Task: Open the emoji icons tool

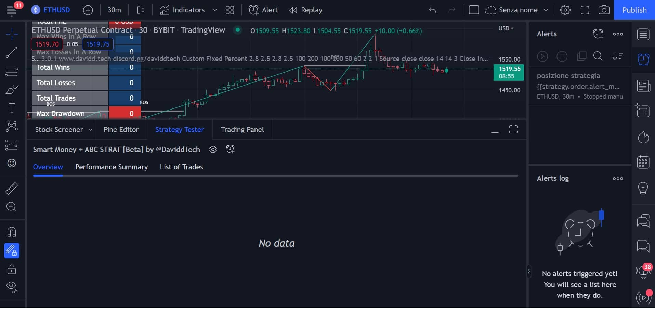Action: point(12,163)
